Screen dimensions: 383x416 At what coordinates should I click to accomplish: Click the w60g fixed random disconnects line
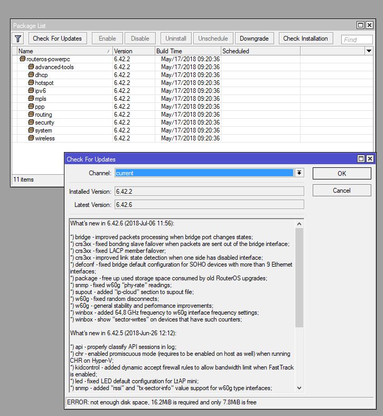point(115,299)
